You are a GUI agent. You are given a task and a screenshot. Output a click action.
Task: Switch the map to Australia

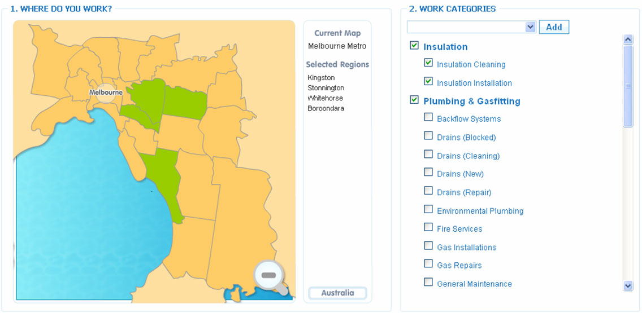click(337, 293)
